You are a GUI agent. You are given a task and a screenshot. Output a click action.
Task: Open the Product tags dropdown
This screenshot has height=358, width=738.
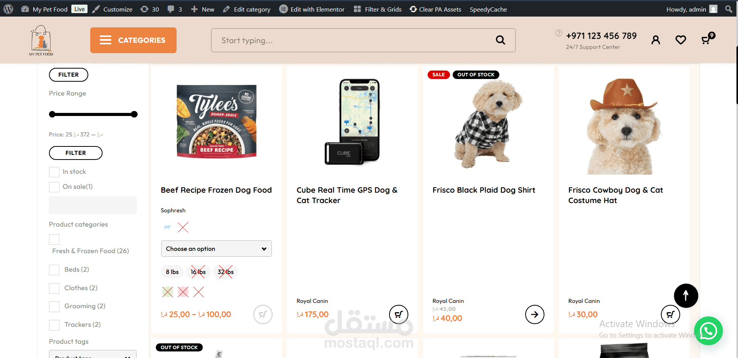pyautogui.click(x=93, y=354)
